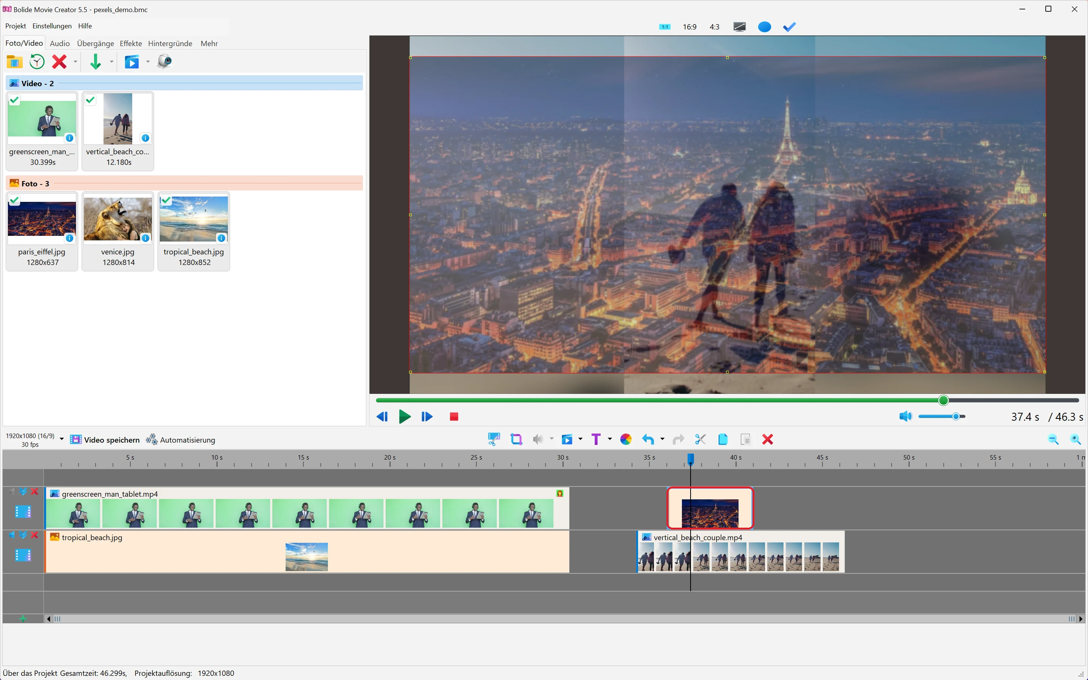Click the red X remove media icon

(59, 62)
